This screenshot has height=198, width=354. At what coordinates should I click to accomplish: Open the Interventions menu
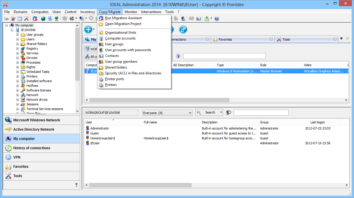[151, 12]
